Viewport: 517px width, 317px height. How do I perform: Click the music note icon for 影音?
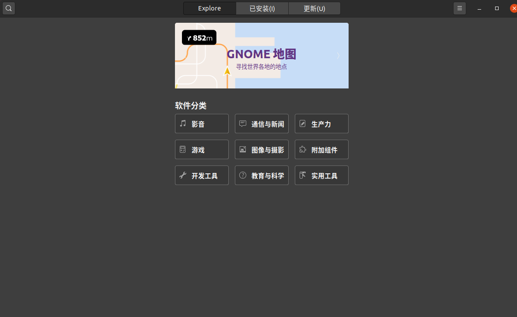point(183,123)
